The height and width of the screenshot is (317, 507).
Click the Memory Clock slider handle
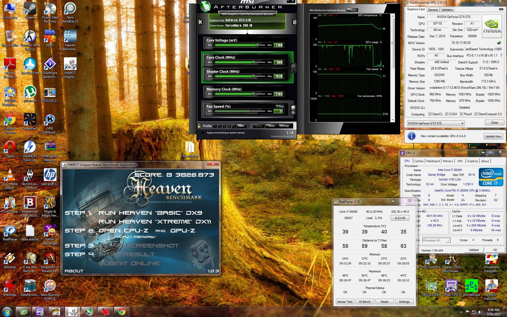click(253, 94)
